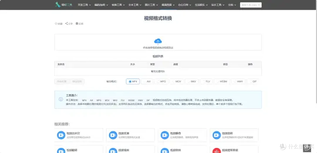
Task: Select MKV output format
Action: coord(192,81)
